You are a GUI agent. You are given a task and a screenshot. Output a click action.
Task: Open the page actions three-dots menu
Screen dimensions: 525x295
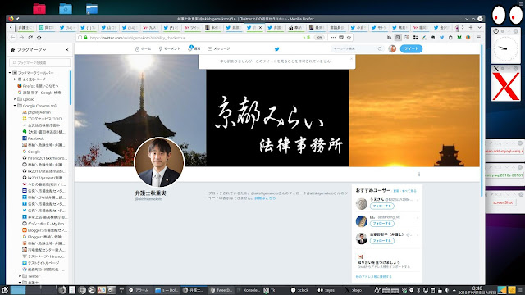click(x=333, y=38)
